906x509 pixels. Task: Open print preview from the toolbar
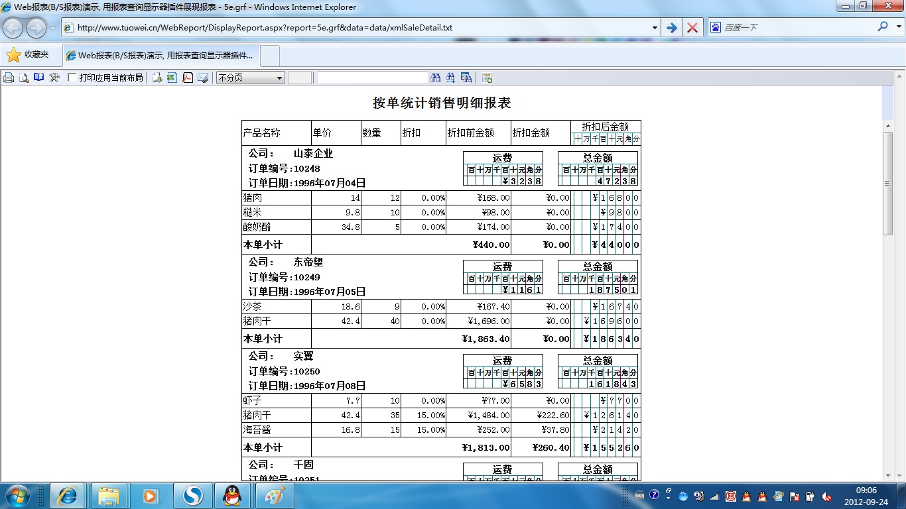tap(24, 78)
